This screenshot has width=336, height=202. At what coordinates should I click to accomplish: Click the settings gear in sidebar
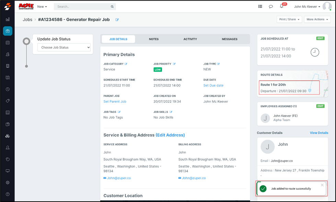tap(8, 182)
